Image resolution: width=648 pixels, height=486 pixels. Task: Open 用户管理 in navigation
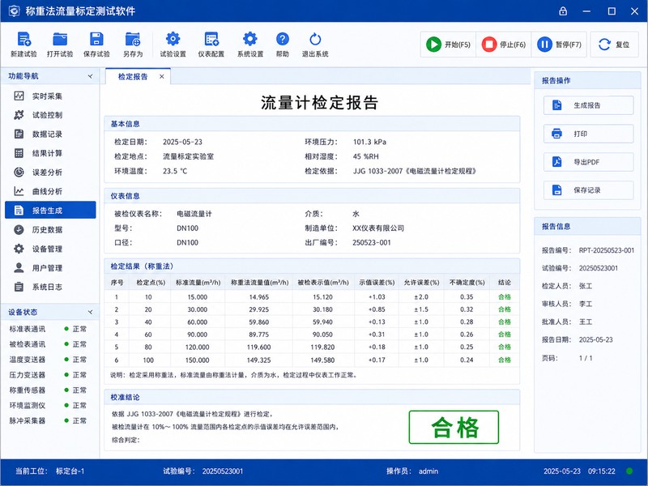pos(50,268)
